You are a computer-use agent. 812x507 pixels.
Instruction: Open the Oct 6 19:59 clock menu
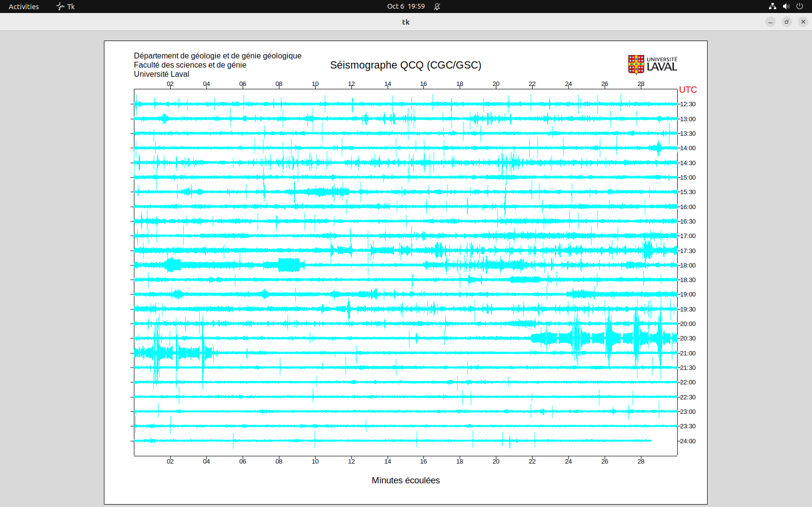click(406, 6)
